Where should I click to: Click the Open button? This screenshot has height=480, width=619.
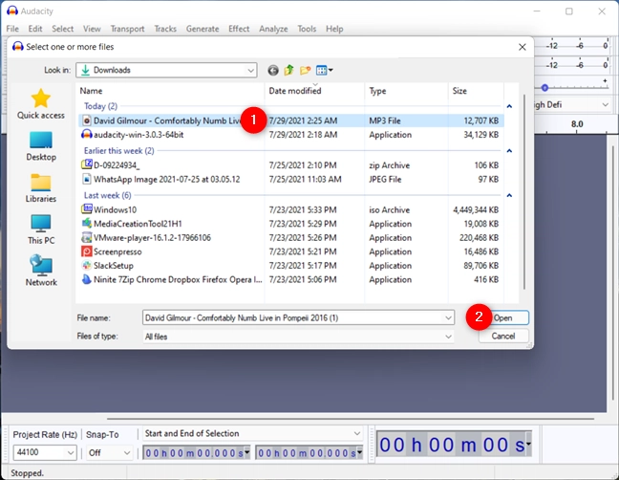pos(503,318)
